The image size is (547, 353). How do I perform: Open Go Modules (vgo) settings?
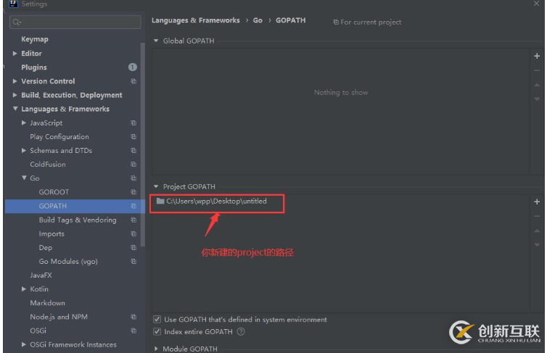[x=68, y=262]
